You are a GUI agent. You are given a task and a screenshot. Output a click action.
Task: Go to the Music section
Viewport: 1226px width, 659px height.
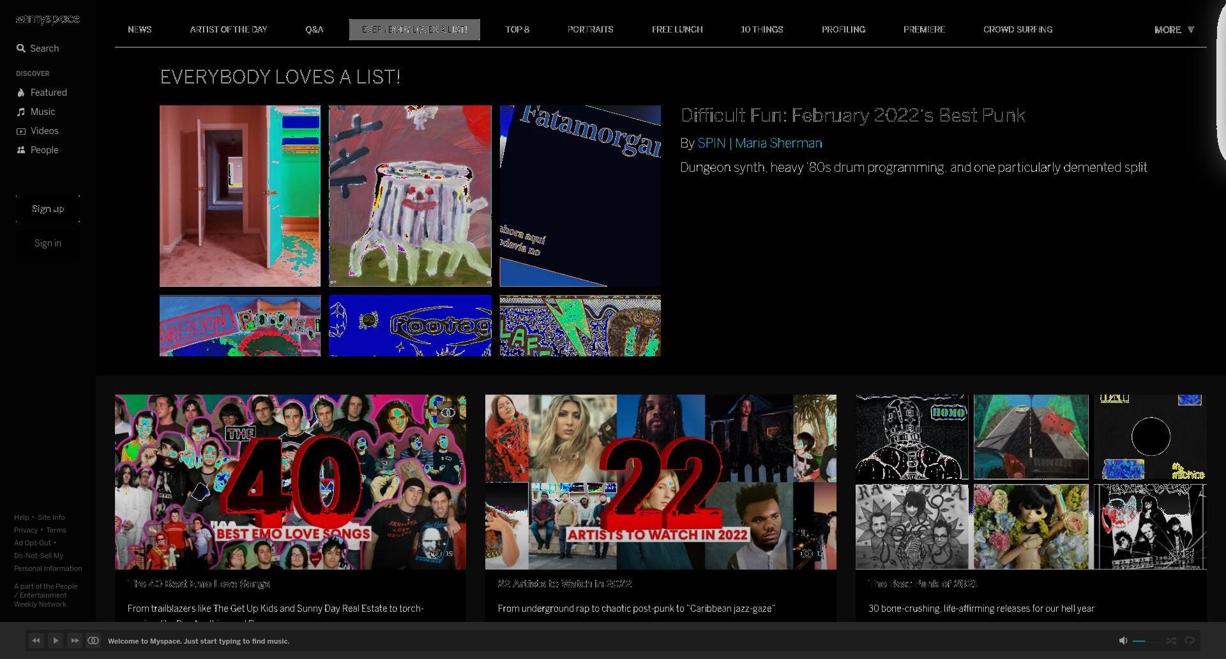point(36,112)
